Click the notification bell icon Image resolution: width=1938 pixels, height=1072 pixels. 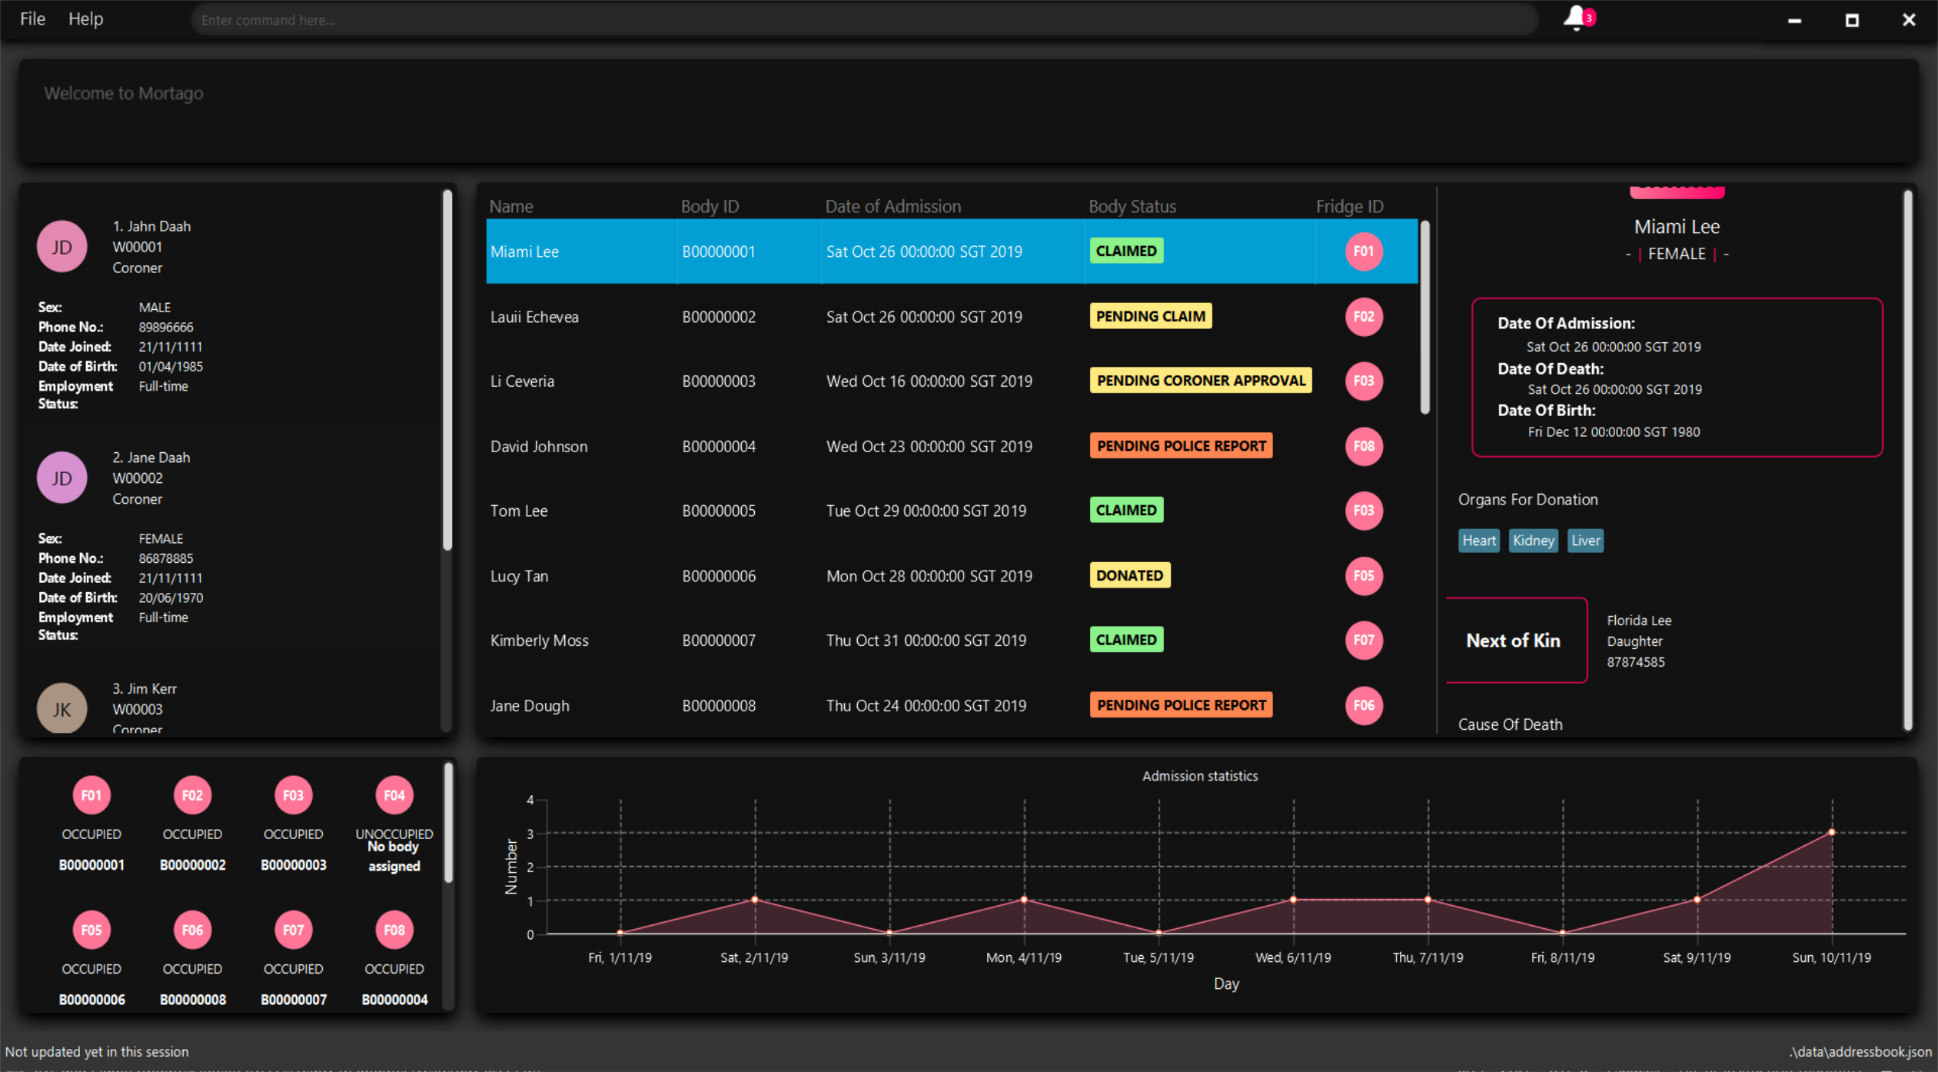tap(1575, 18)
